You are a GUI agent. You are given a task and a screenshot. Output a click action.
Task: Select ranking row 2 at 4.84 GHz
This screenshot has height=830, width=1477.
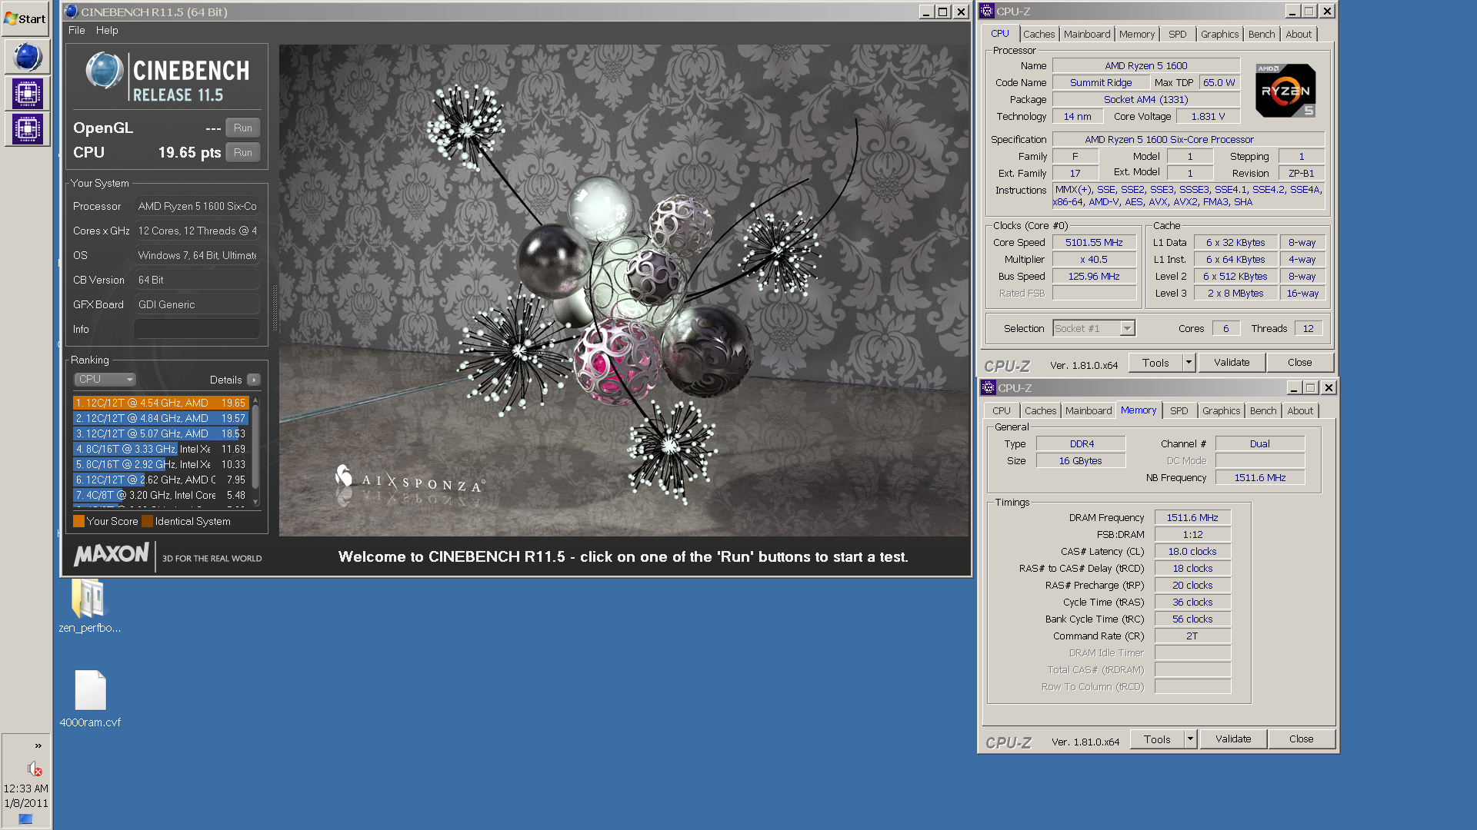[160, 419]
